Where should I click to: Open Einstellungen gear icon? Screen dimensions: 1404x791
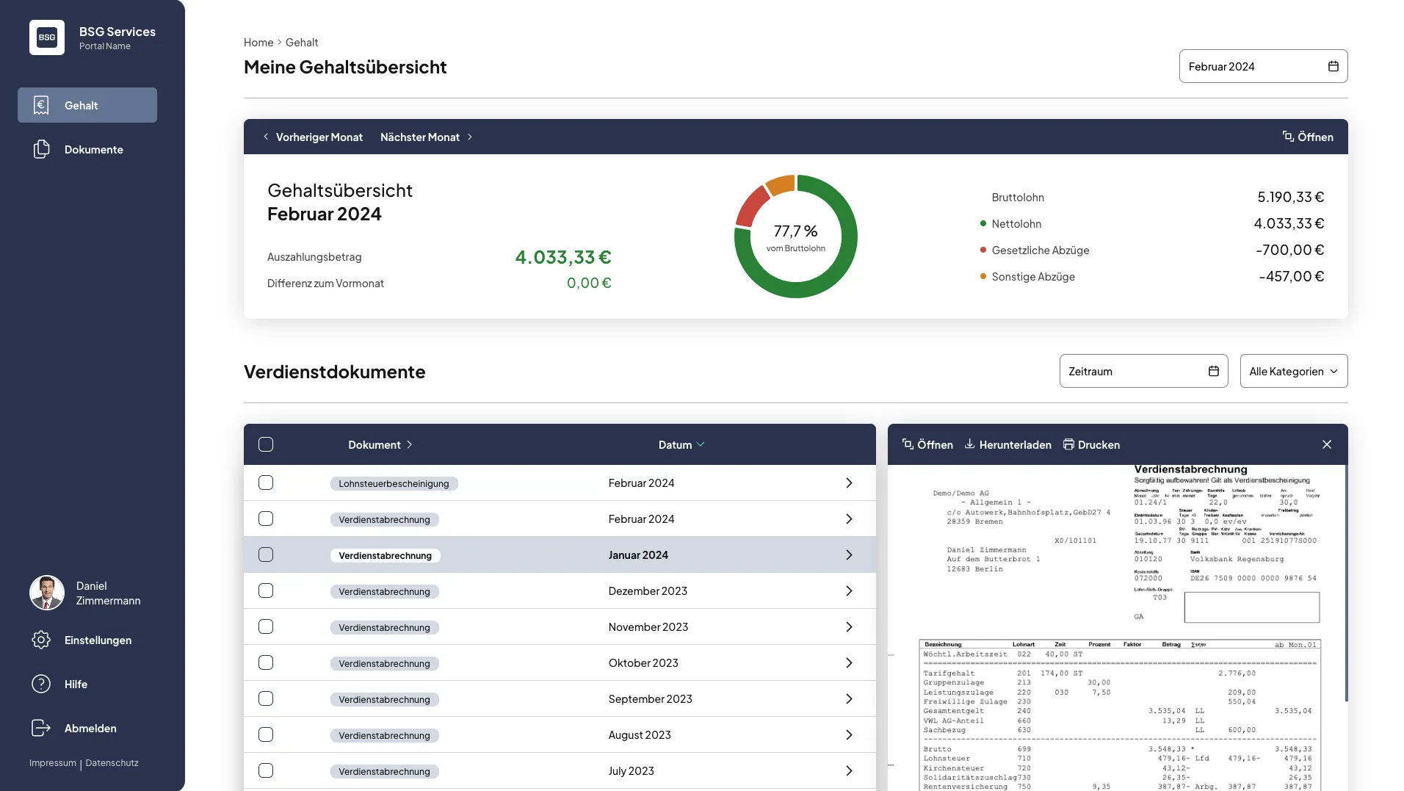[x=41, y=640]
